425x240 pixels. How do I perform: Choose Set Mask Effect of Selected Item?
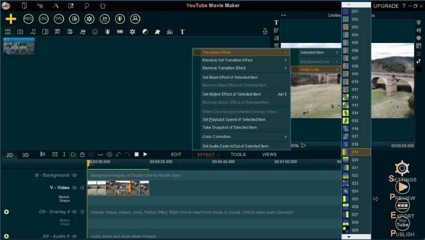click(x=241, y=77)
